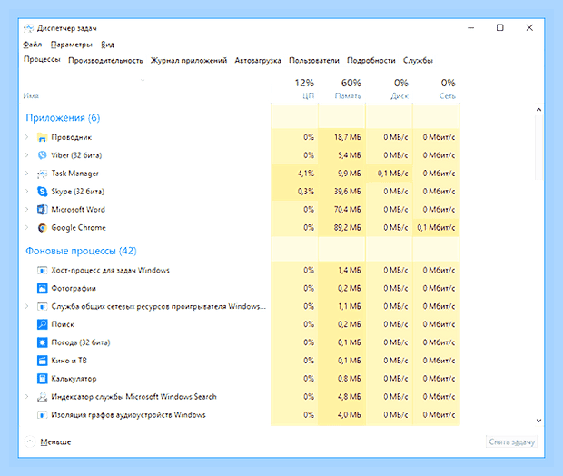Image resolution: width=563 pixels, height=476 pixels.
Task: Select the Кино и ТВ icon
Action: [x=42, y=361]
